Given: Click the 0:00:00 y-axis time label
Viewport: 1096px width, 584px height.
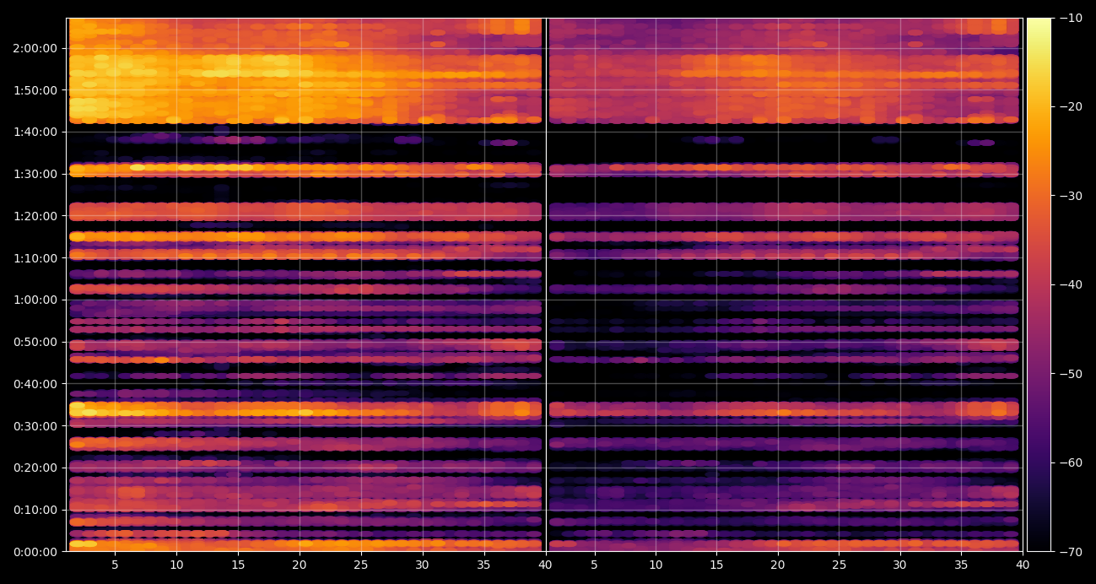Looking at the screenshot, I should [35, 552].
